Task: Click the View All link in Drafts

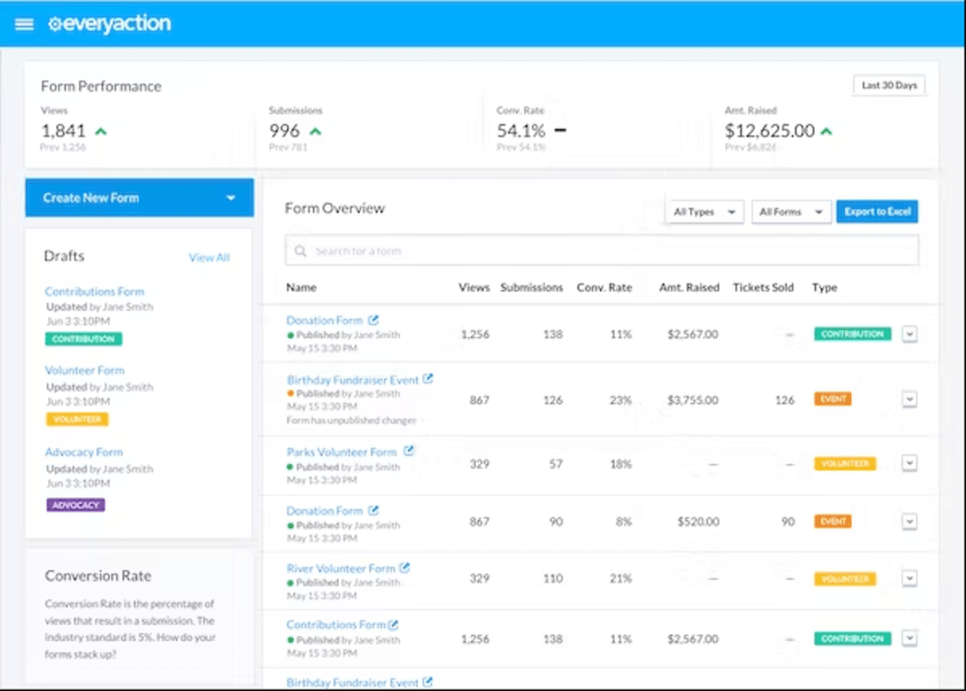Action: pos(208,257)
